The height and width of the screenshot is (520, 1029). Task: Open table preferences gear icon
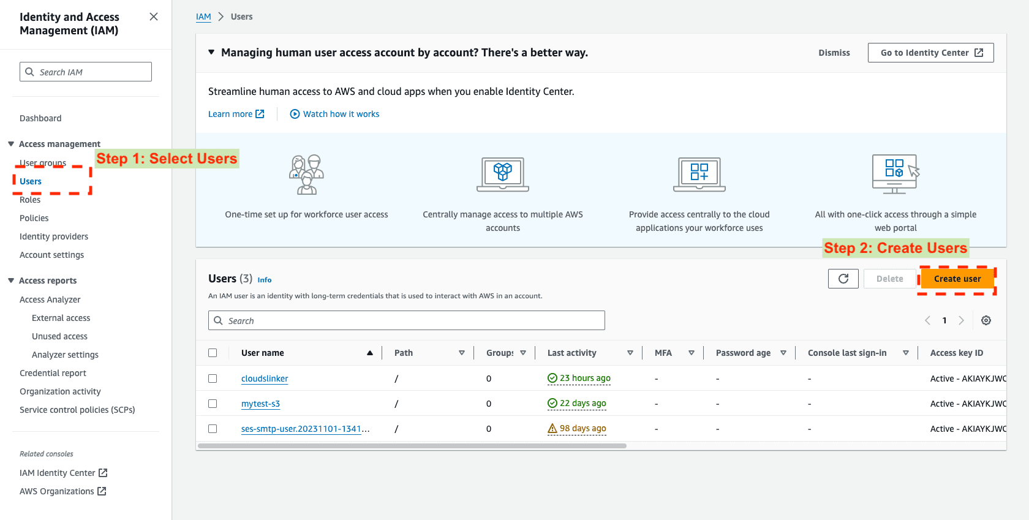(x=986, y=320)
